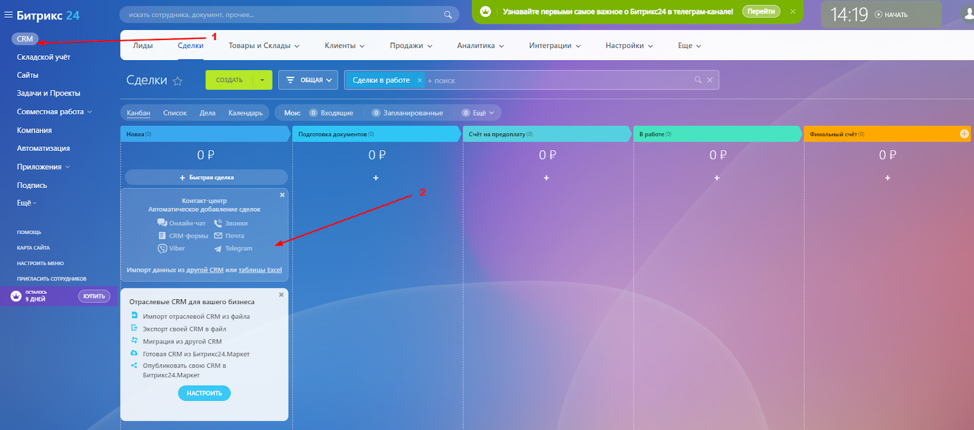Image resolution: width=974 pixels, height=430 pixels.
Task: Switch to the Список view tab
Action: click(175, 113)
